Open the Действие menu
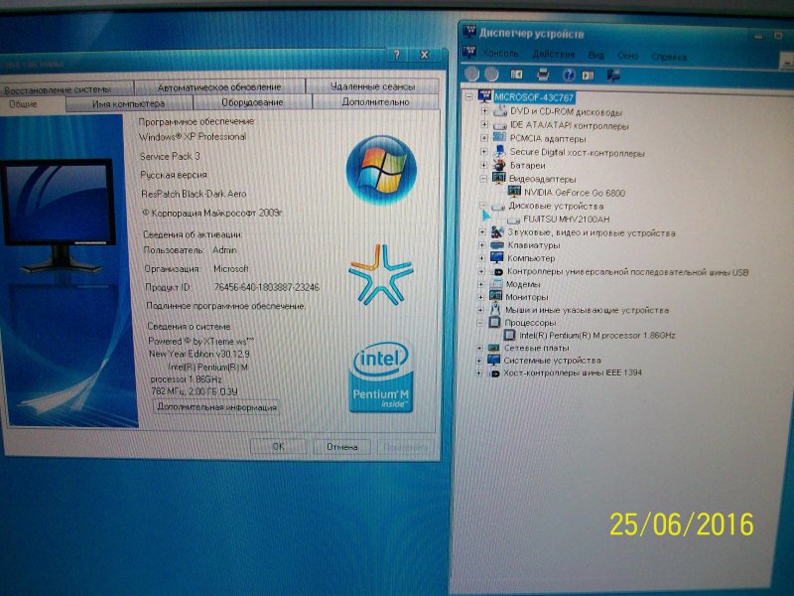794x596 pixels. click(x=553, y=56)
